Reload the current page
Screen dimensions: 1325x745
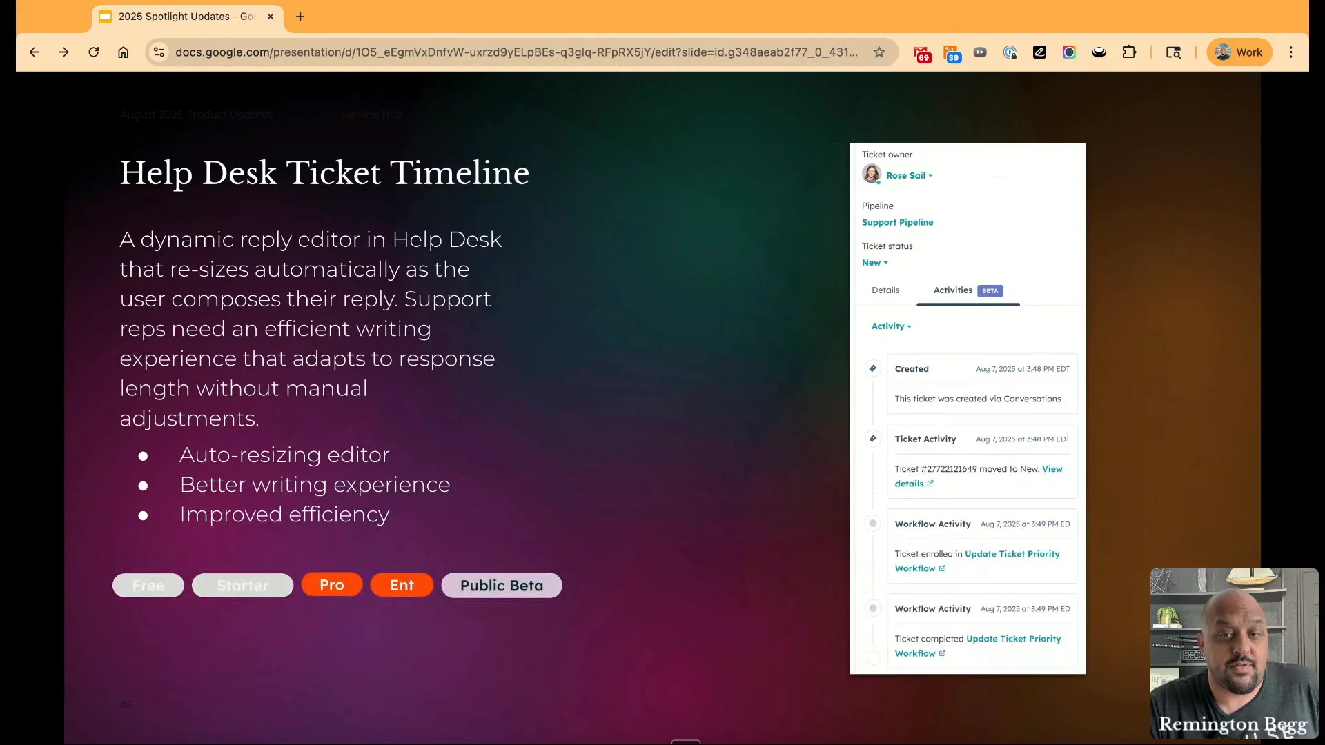(93, 52)
